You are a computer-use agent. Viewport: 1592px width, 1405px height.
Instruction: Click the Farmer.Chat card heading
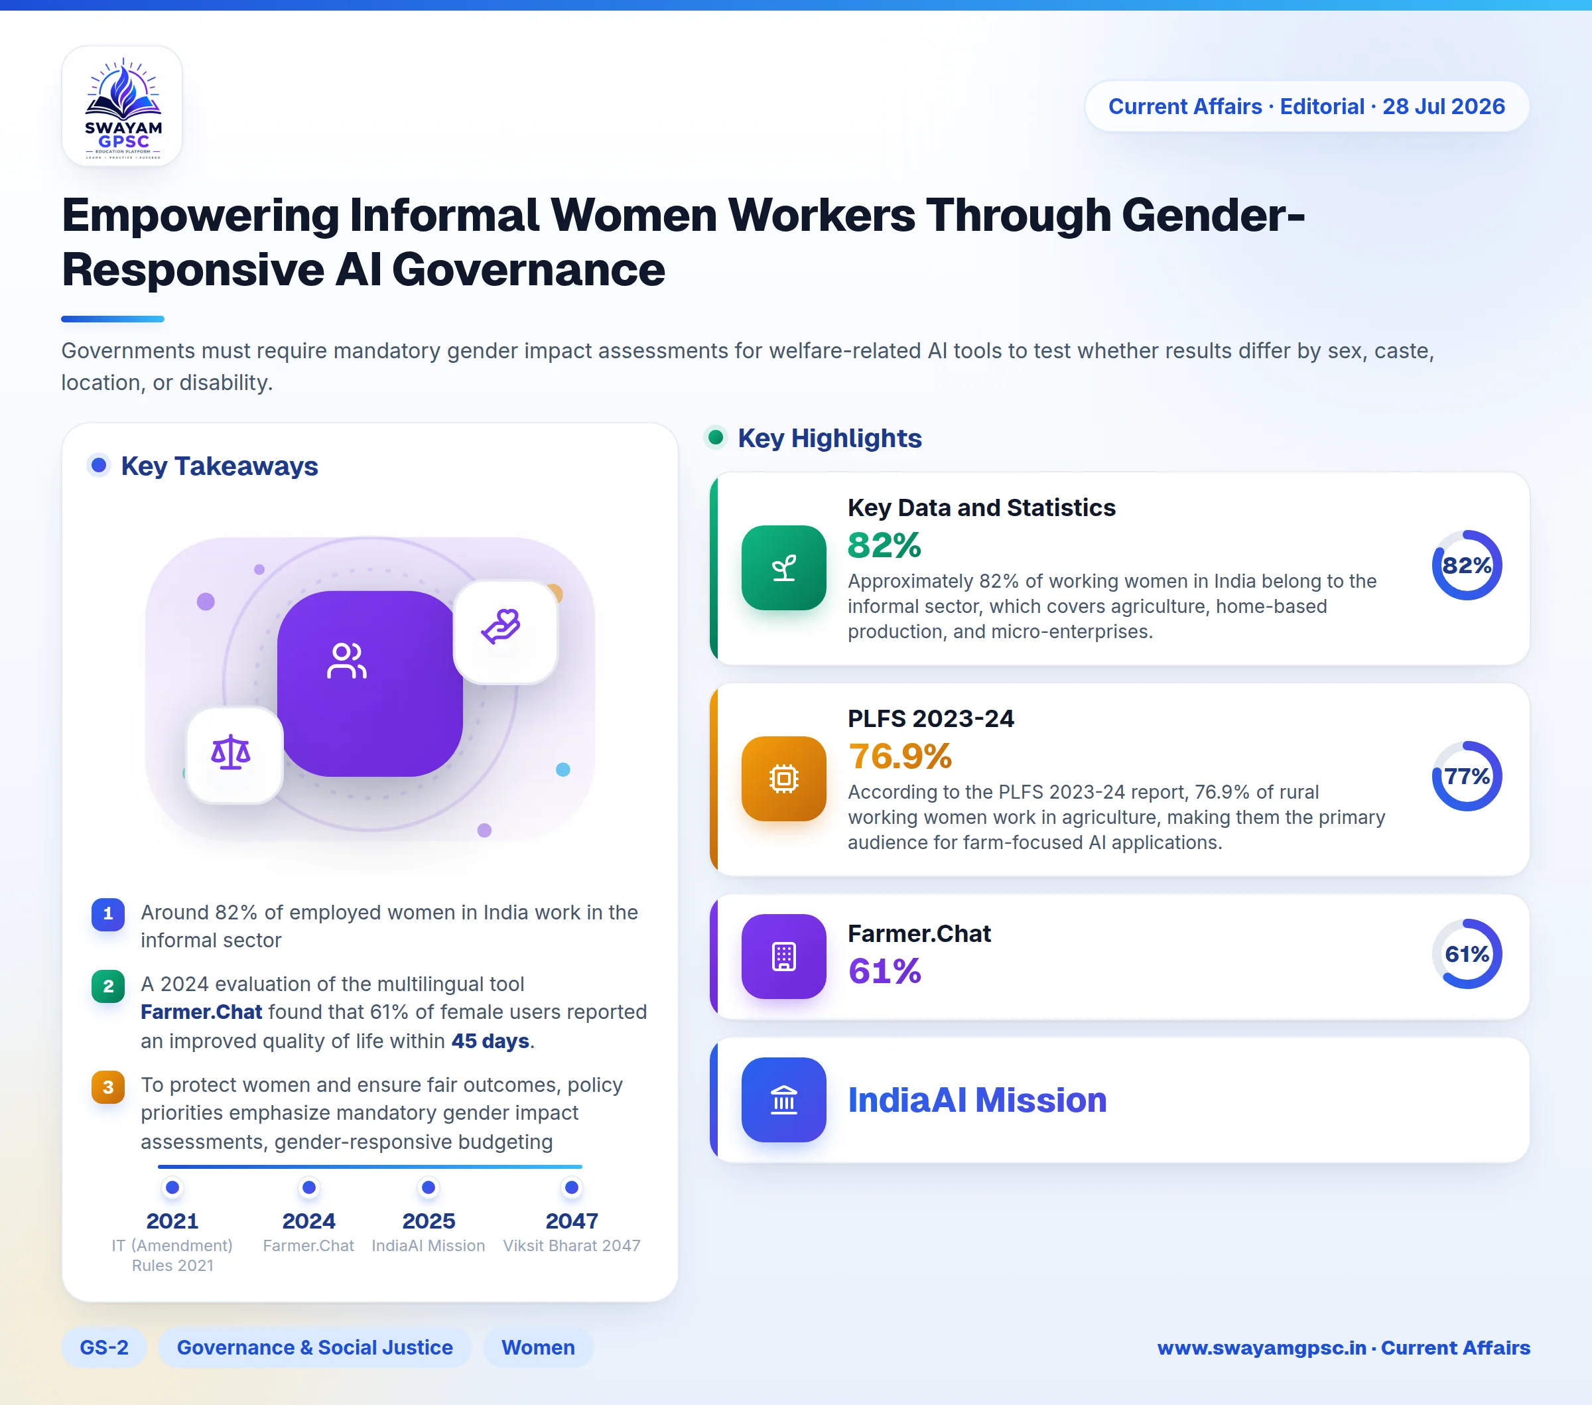click(x=919, y=933)
